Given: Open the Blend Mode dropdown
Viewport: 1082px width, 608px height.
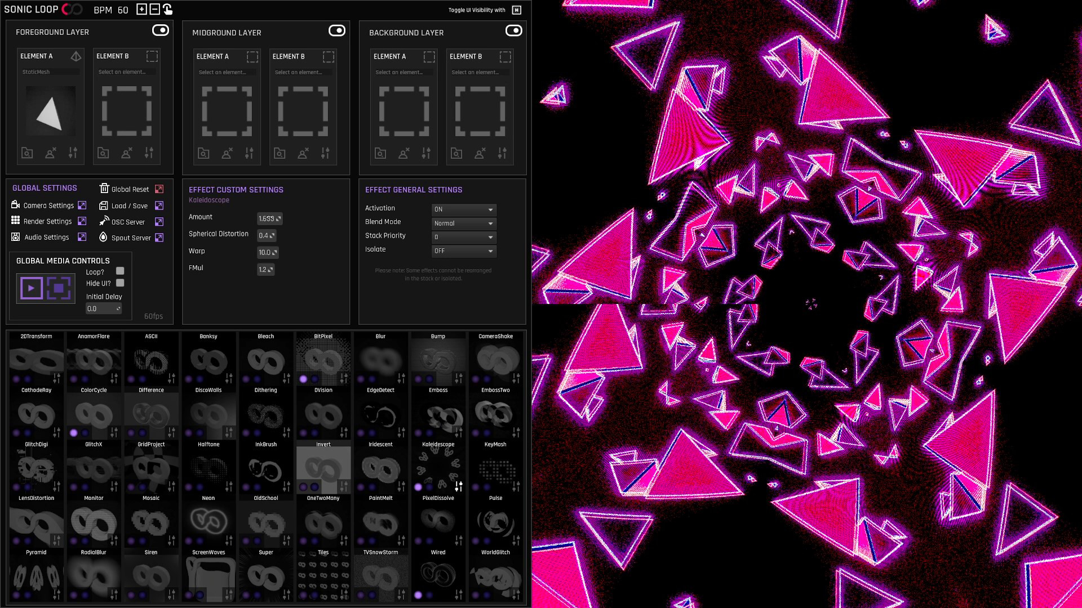Looking at the screenshot, I should [x=463, y=223].
